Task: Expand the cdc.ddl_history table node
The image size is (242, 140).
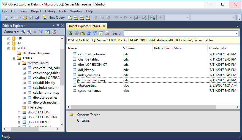Action: click(25, 83)
